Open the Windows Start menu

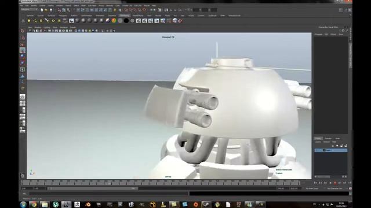click(x=23, y=205)
